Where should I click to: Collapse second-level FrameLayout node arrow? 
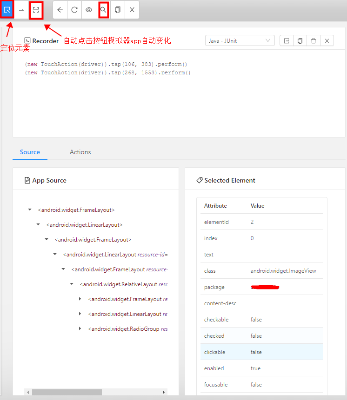(47, 239)
